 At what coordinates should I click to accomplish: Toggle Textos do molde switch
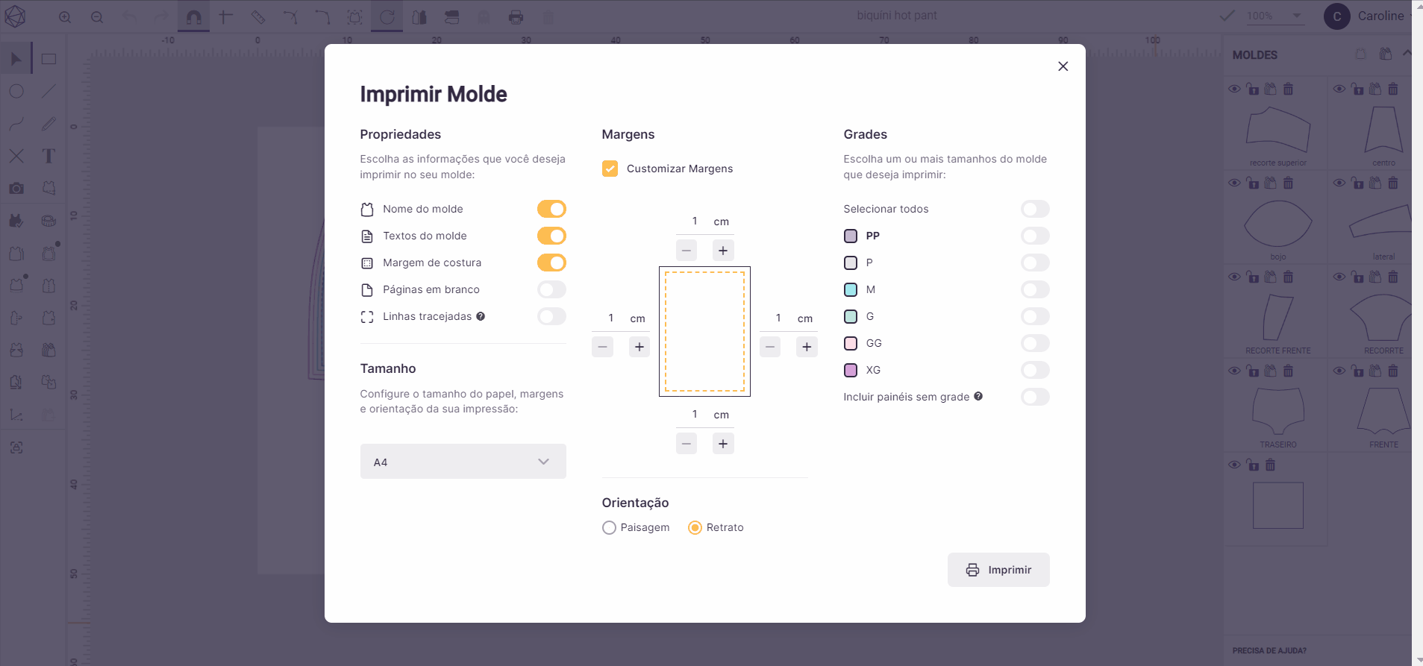[551, 236]
